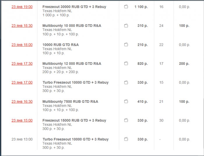Screen dimensions: 204x156
Task: Follow the 23 янв 16:30 date link
Action: (22, 102)
